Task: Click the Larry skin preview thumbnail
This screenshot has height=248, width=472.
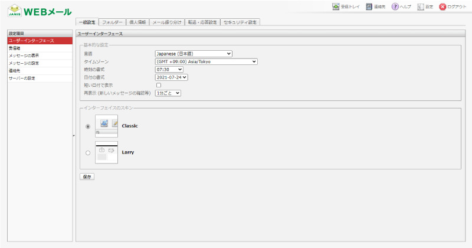Action: [x=106, y=152]
